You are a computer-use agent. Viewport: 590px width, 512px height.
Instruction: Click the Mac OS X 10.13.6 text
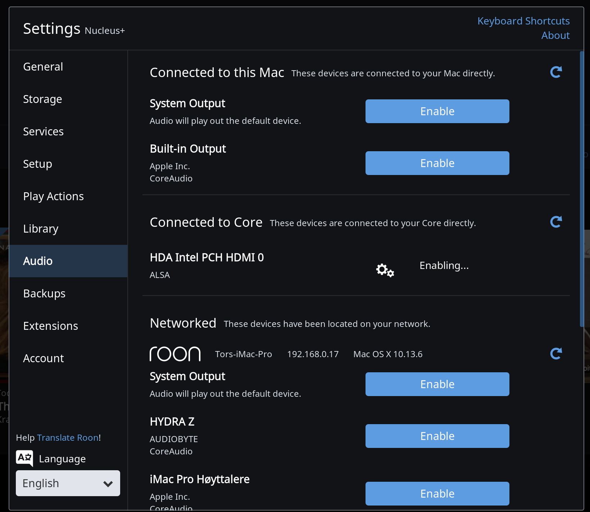point(388,354)
